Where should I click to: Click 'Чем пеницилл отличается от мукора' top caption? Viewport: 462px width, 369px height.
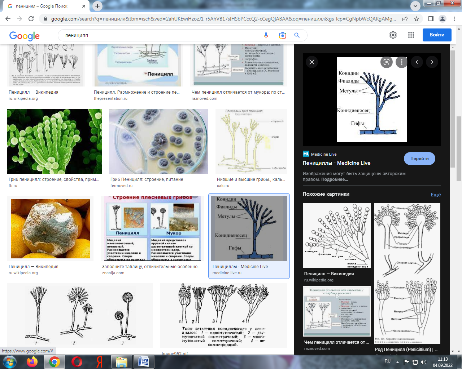[238, 92]
